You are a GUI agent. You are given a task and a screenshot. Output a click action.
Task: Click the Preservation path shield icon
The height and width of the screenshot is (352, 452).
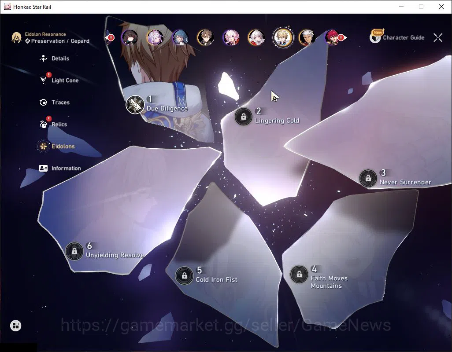pyautogui.click(x=28, y=41)
